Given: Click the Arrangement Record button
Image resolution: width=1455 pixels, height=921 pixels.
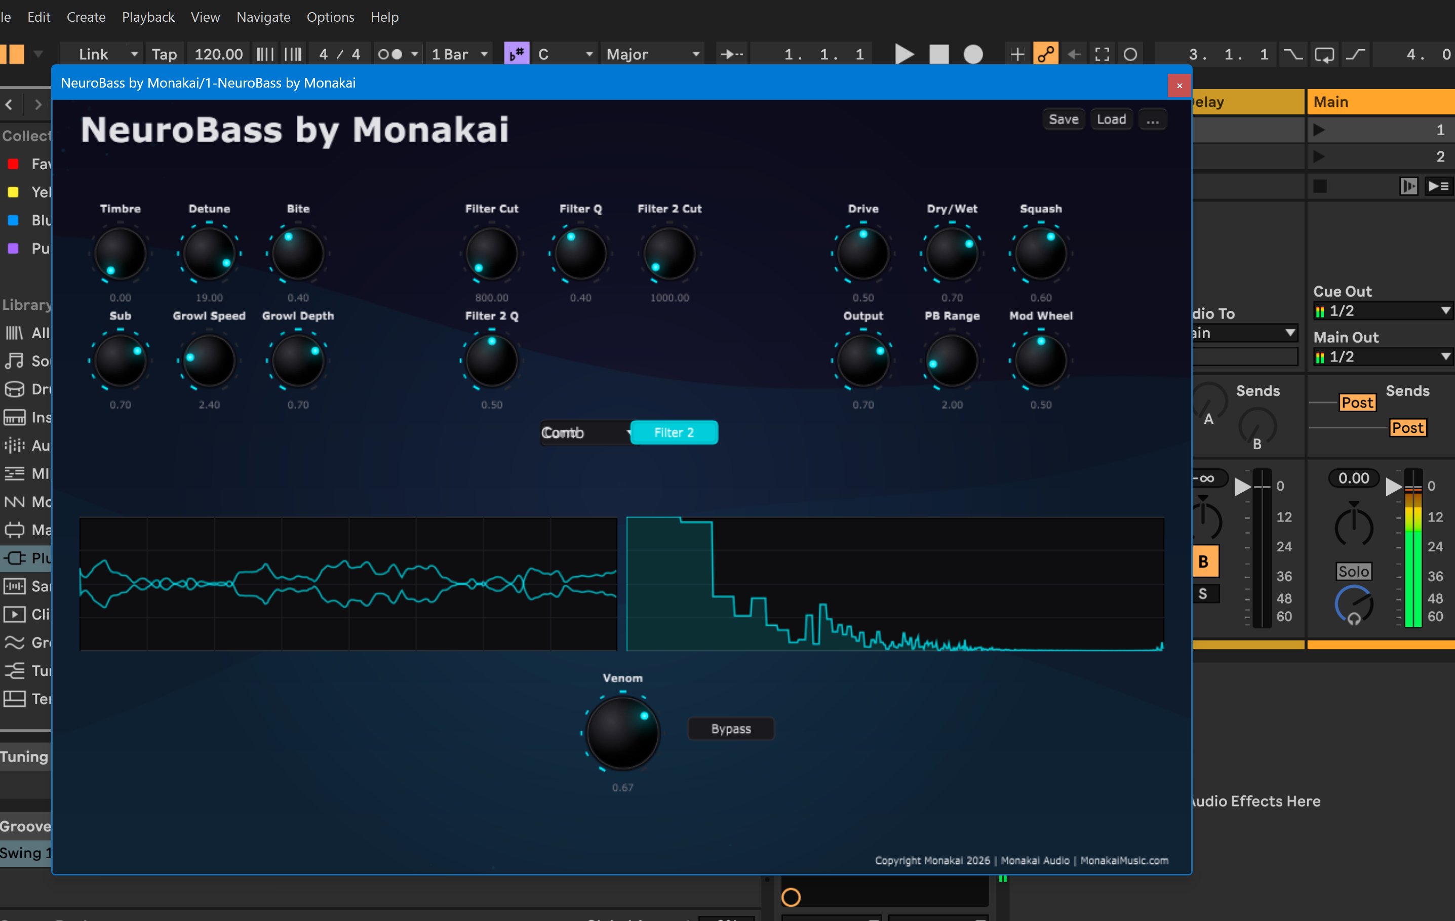Looking at the screenshot, I should [973, 54].
